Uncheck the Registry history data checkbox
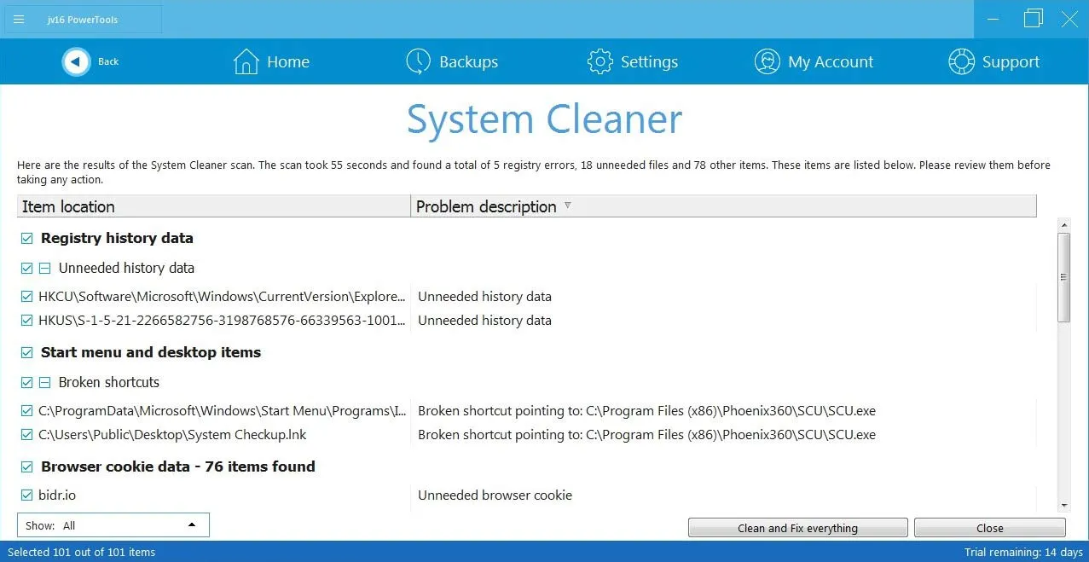Image resolution: width=1089 pixels, height=562 pixels. 26,238
